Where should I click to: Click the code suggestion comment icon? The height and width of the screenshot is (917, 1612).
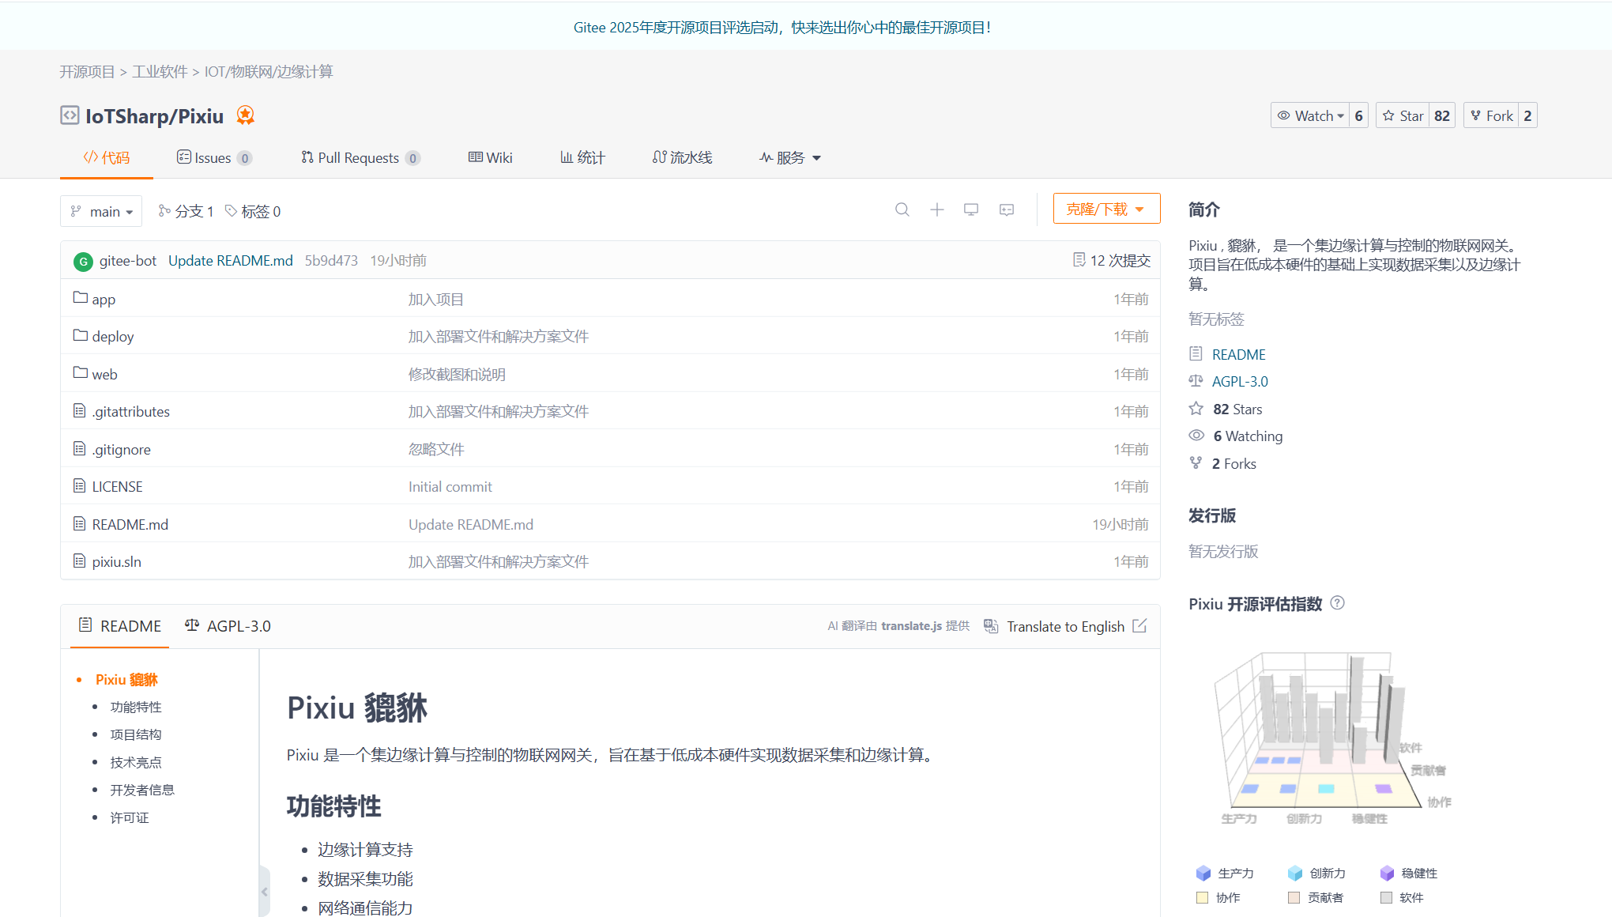[1006, 209]
